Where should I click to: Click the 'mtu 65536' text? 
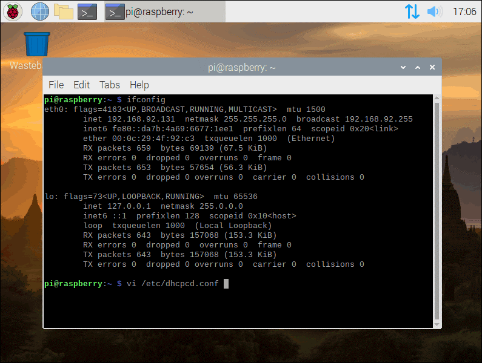pyautogui.click(x=235, y=197)
